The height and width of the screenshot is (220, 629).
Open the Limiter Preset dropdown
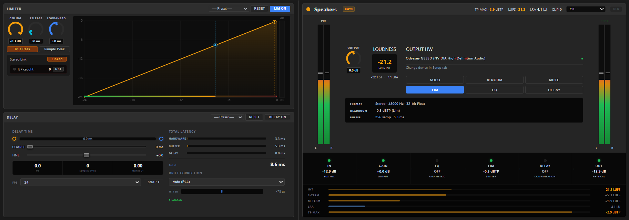pos(229,9)
